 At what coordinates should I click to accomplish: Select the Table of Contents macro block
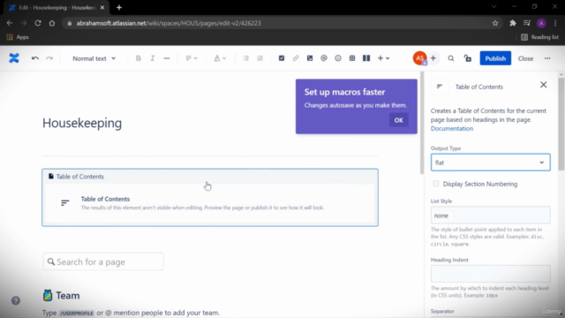210,197
